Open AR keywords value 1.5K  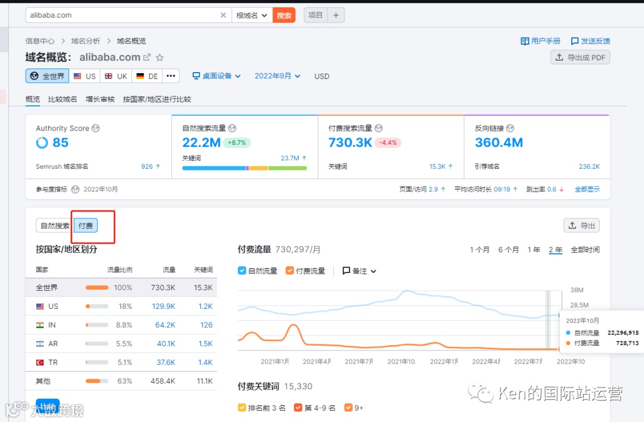(205, 343)
